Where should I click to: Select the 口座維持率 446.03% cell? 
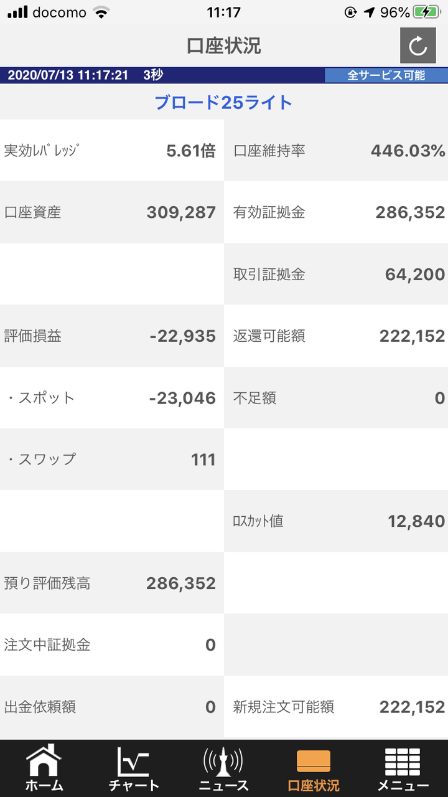coord(336,151)
